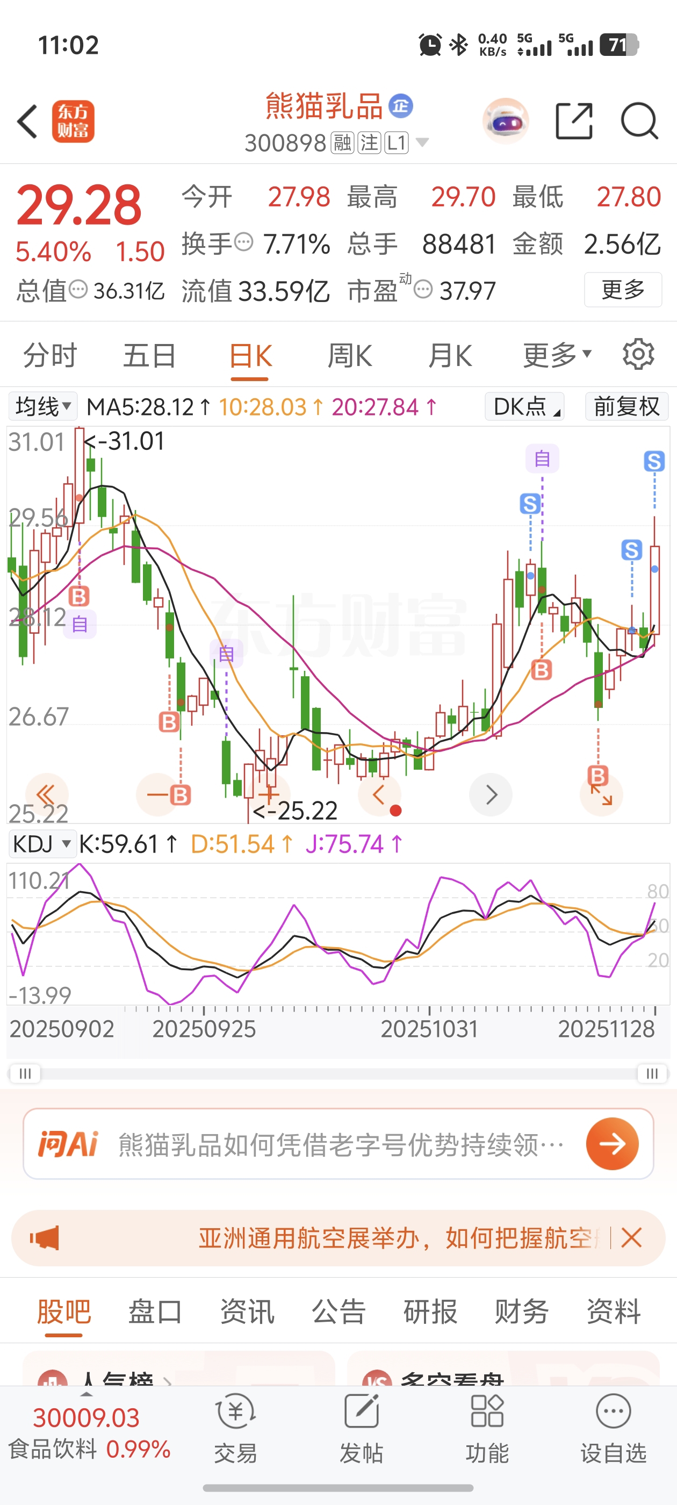Image resolution: width=677 pixels, height=1505 pixels.
Task: Open the 研报 tab
Action: (x=430, y=1311)
